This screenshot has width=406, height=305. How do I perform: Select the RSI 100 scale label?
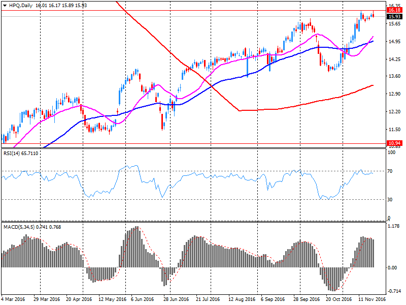pyautogui.click(x=391, y=152)
